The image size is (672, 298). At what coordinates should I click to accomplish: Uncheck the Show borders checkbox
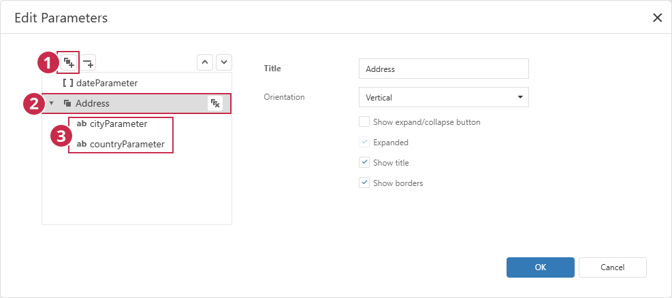364,183
